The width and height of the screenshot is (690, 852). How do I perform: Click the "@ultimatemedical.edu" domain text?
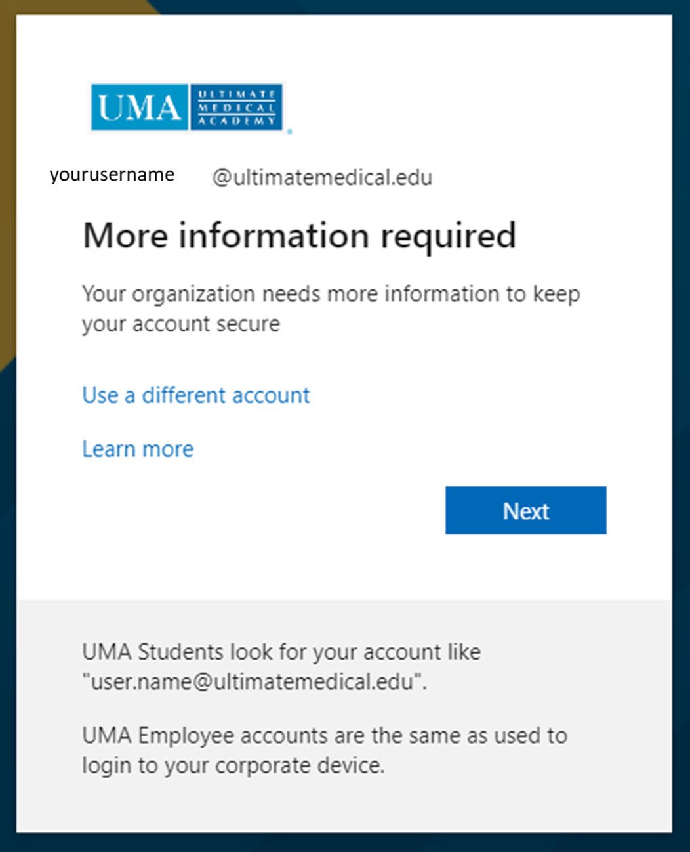[322, 178]
